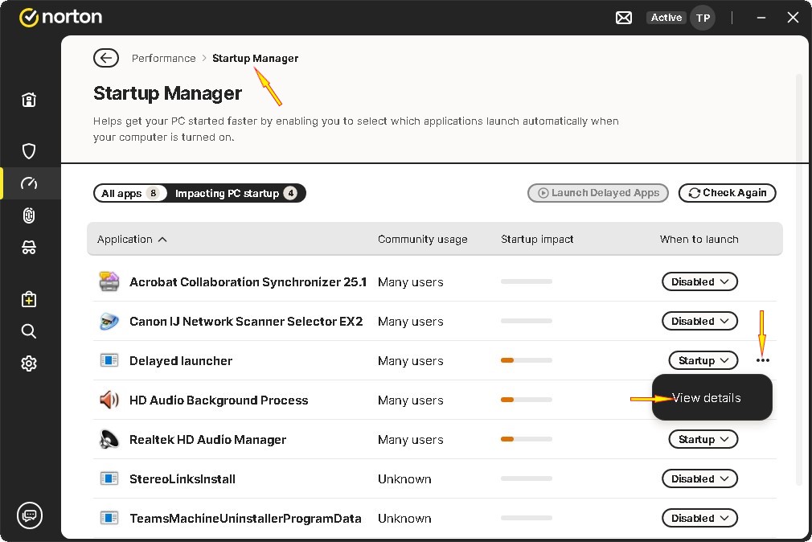Image resolution: width=812 pixels, height=542 pixels.
Task: Expand Disabled dropdown for Acrobat Collaboration Synchronizer
Action: (x=699, y=282)
